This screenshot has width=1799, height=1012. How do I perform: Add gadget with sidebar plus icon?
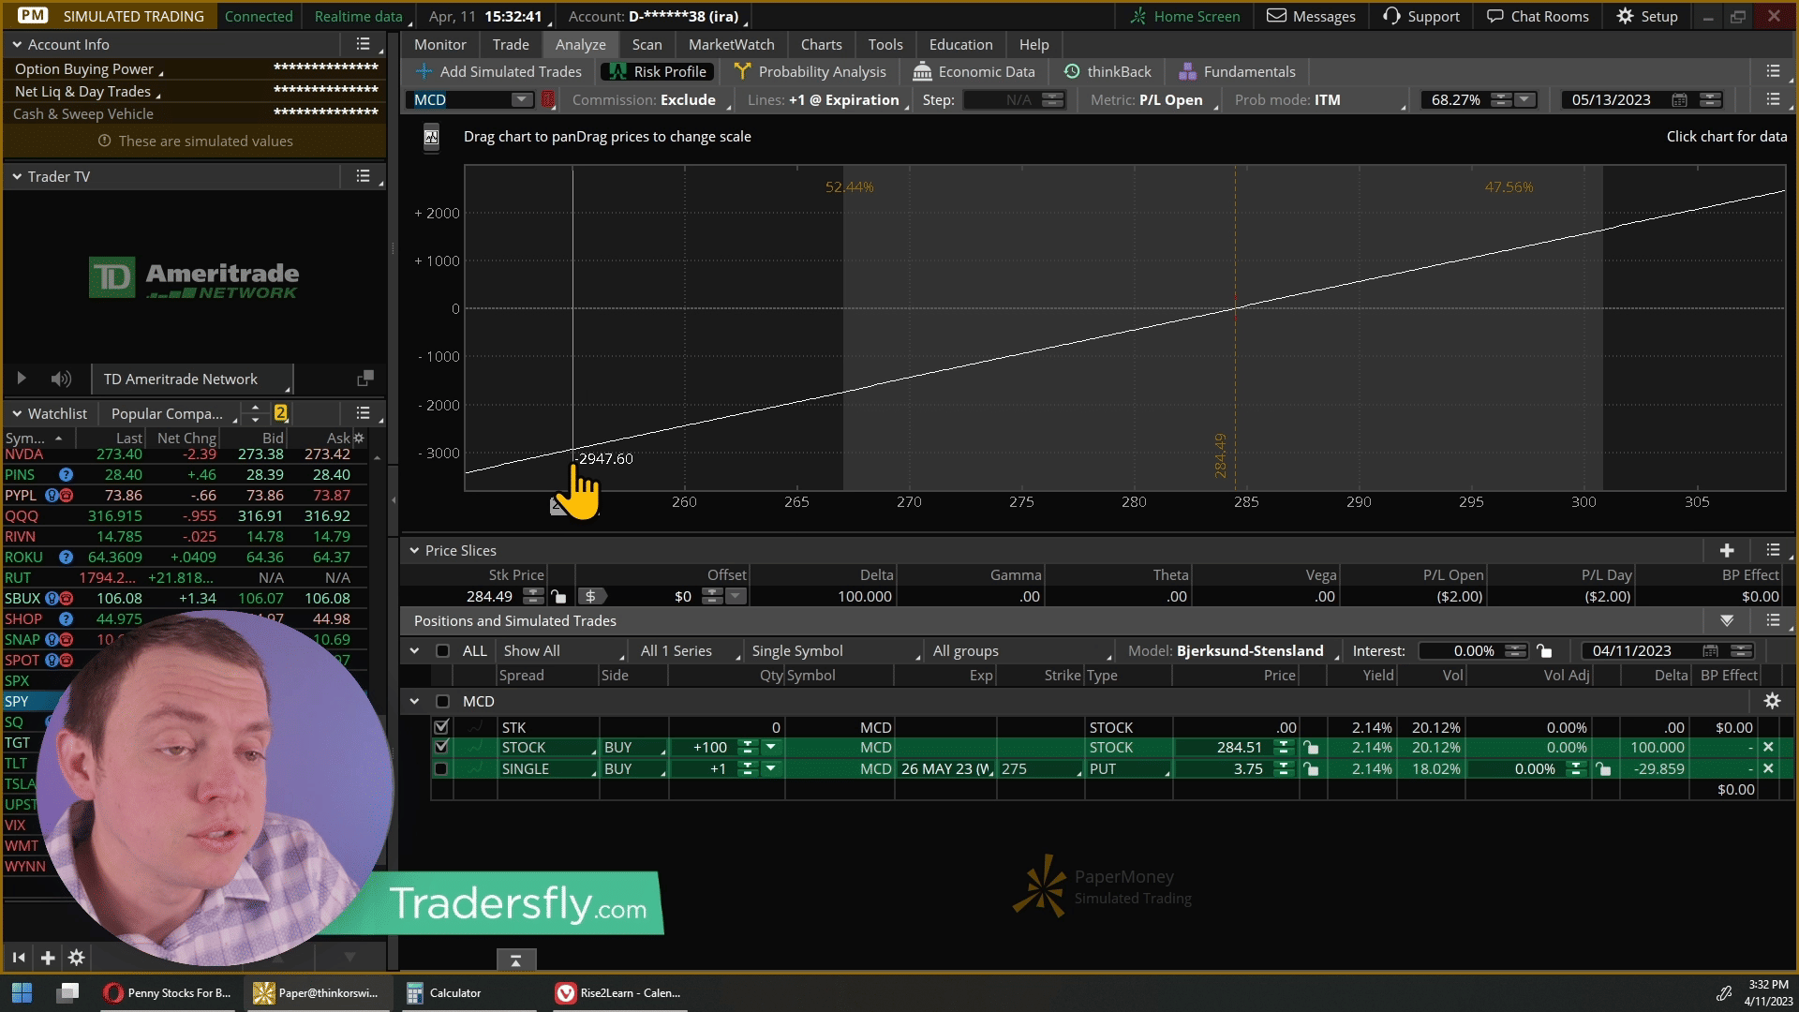click(x=48, y=958)
